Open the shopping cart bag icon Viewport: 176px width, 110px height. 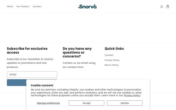tap(168, 7)
